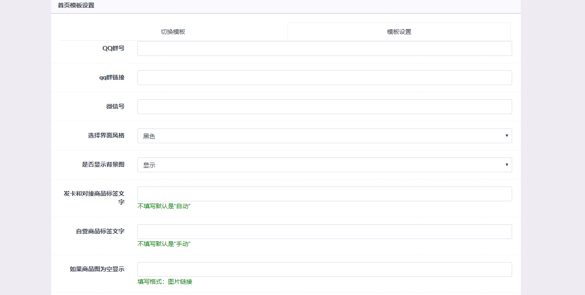The image size is (585, 295).
Task: Click the 发卡和对接商品标签文字 input box
Action: (x=324, y=194)
